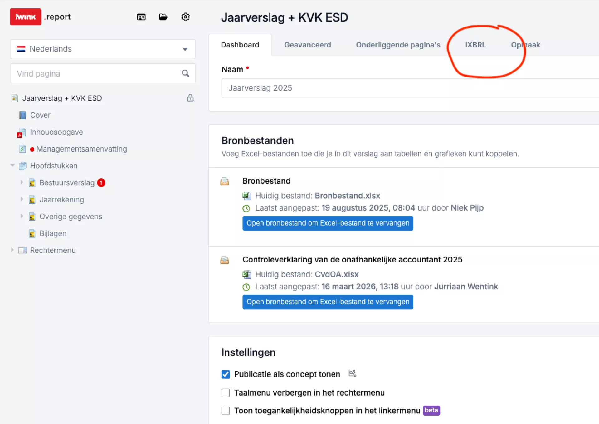The width and height of the screenshot is (599, 424).
Task: Click the Bronbestand source file tray icon
Action: tap(225, 182)
